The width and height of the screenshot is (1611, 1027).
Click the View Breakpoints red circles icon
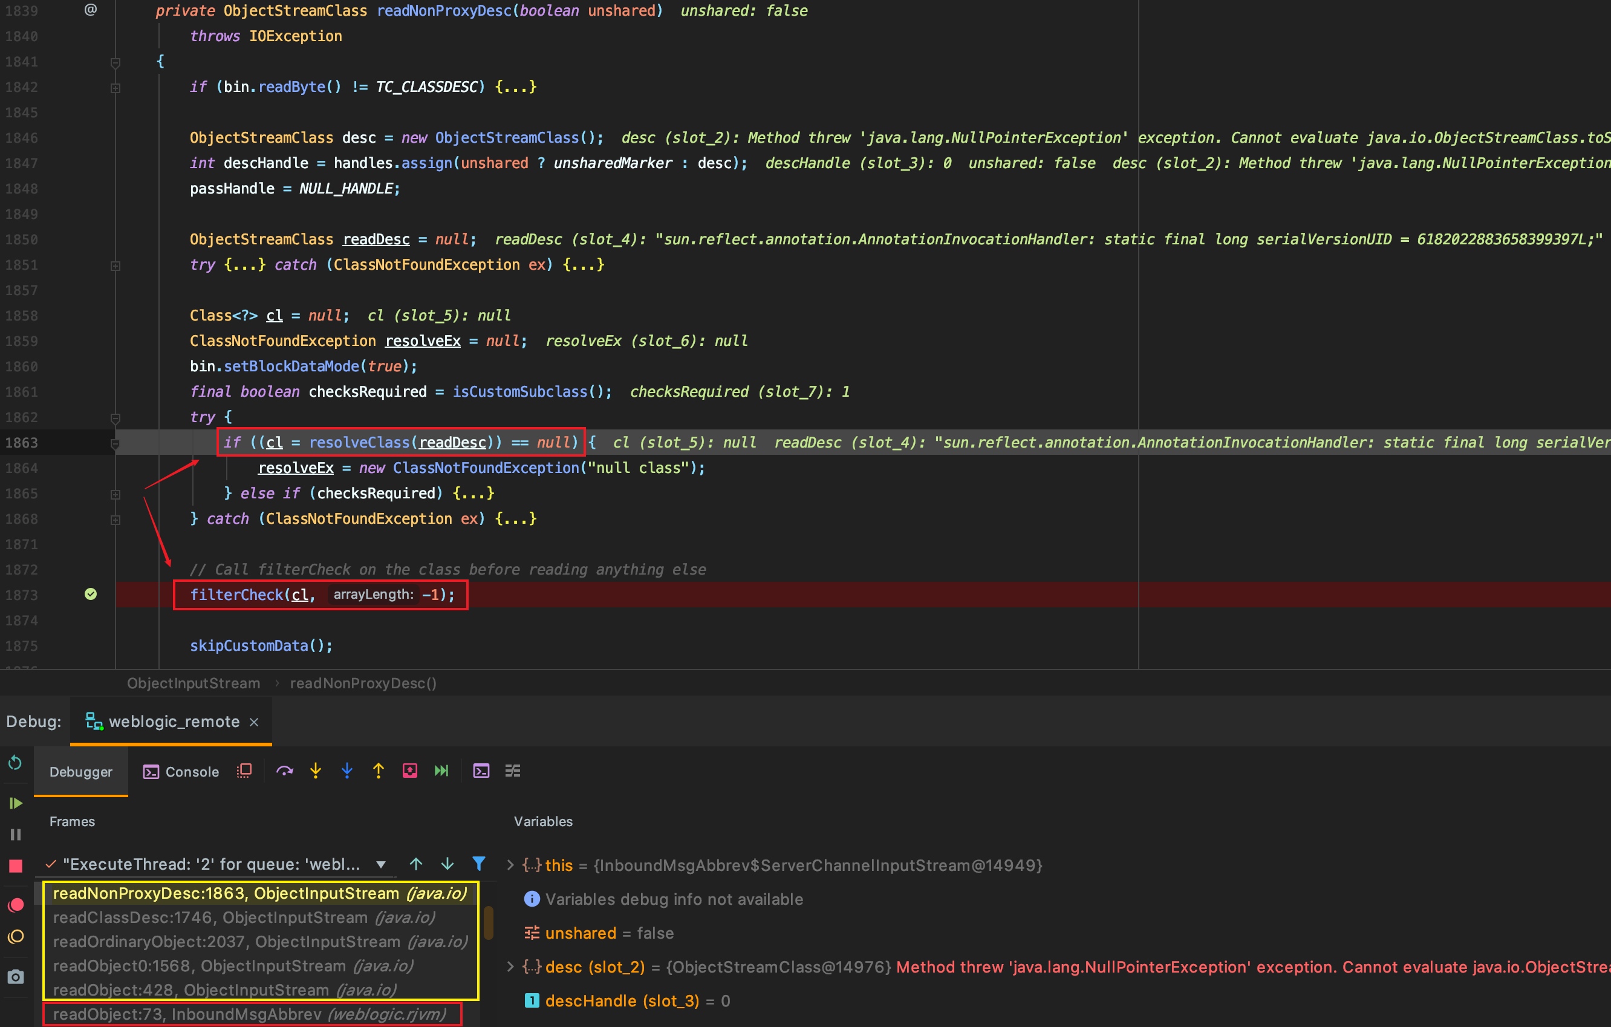point(15,905)
